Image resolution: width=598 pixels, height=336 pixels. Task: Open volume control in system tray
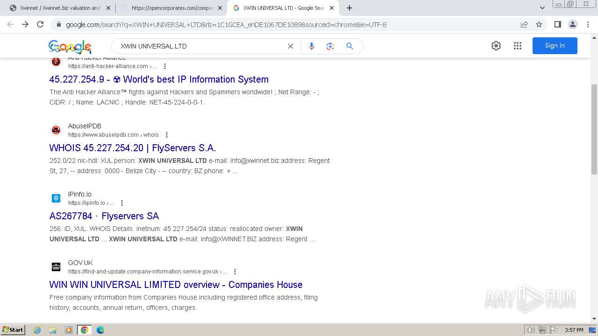[x=531, y=330]
